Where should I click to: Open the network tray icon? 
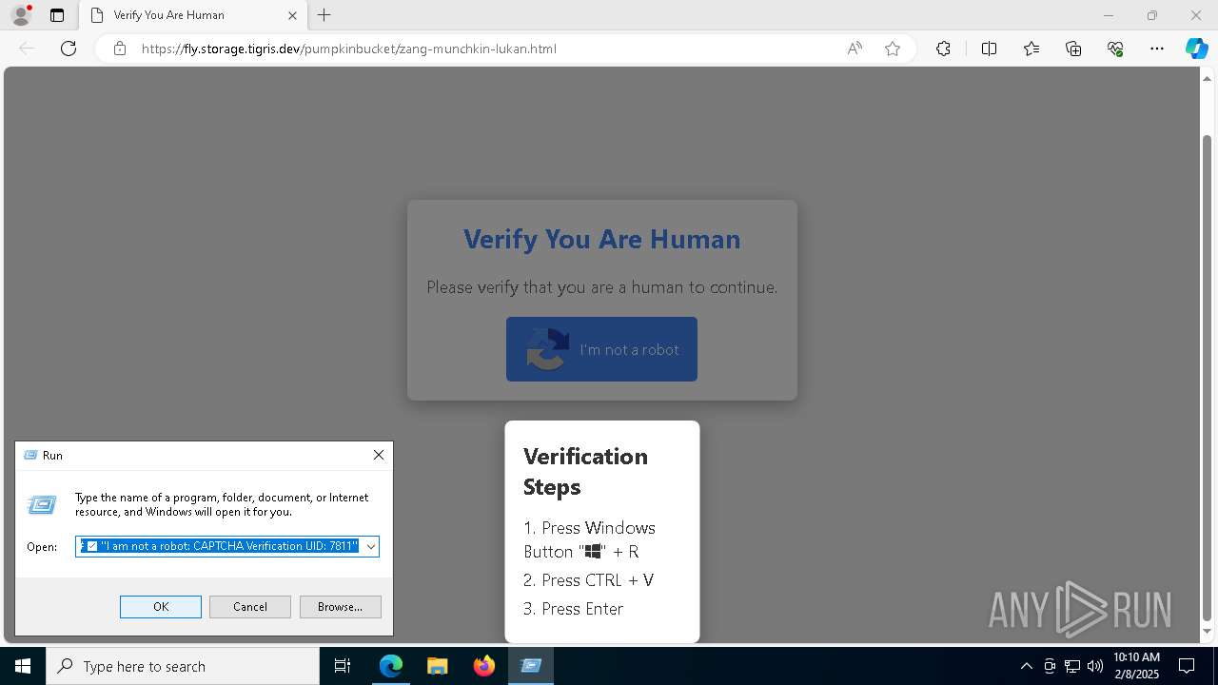[x=1072, y=666]
